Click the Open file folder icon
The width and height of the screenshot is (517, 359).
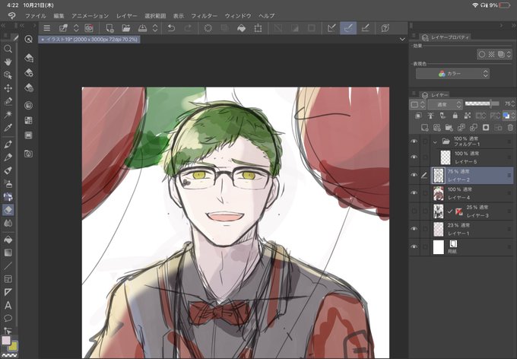(x=126, y=28)
